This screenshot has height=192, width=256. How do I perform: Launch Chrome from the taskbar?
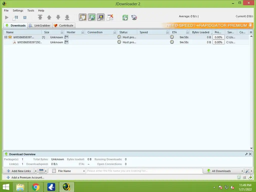click(x=35, y=187)
